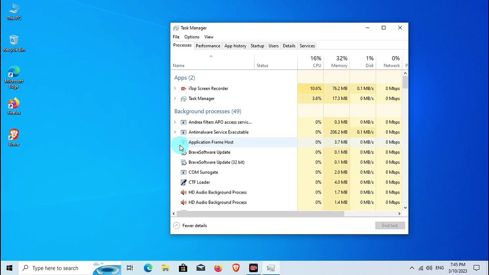Viewport: 489px width, 275px height.
Task: Select the Recycle Bin desktop icon
Action: tap(14, 43)
